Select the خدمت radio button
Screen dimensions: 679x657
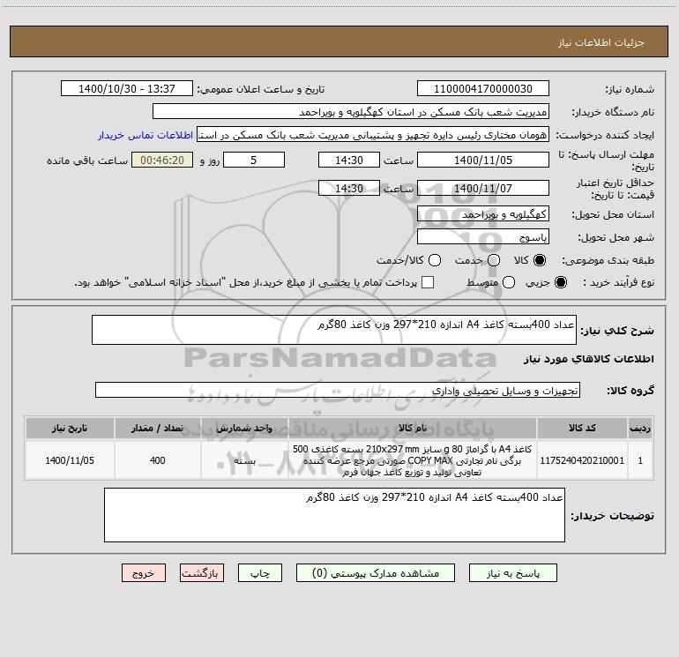tap(494, 260)
